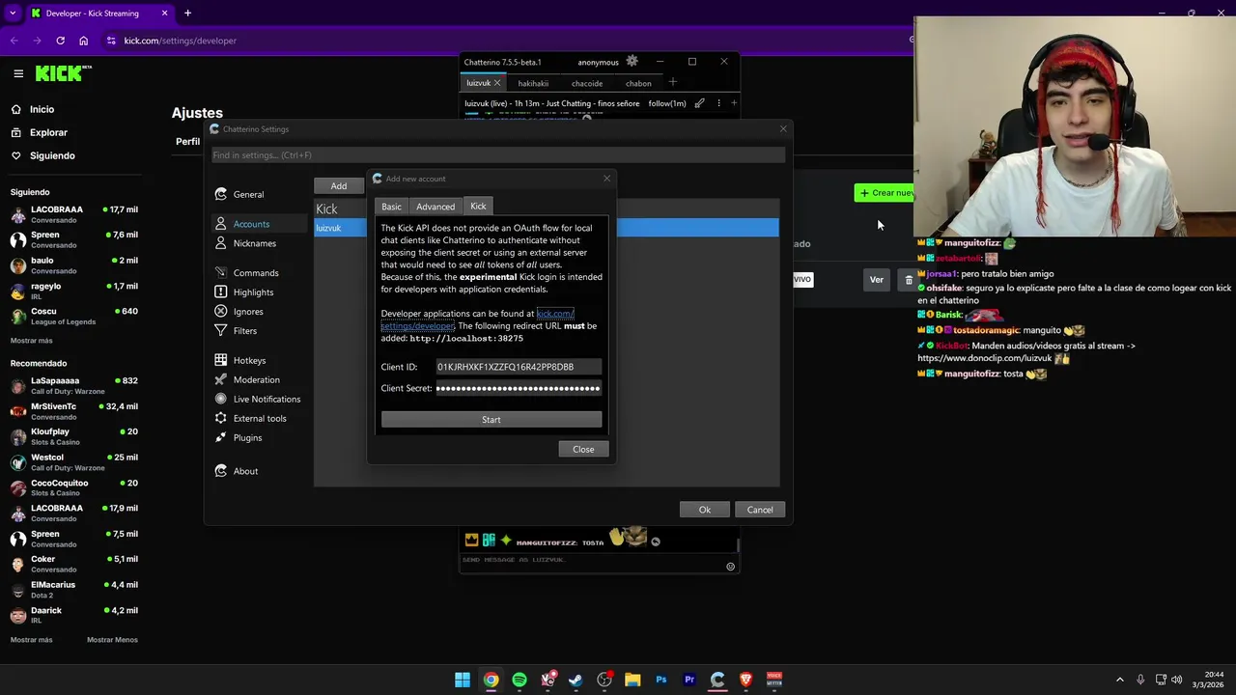
Task: Open Chatterino from taskbar
Action: 717,680
